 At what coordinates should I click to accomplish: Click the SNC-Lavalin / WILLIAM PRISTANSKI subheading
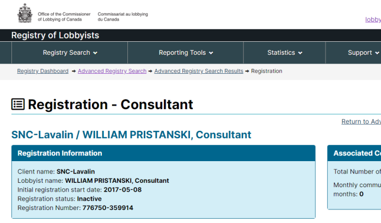tap(131, 135)
